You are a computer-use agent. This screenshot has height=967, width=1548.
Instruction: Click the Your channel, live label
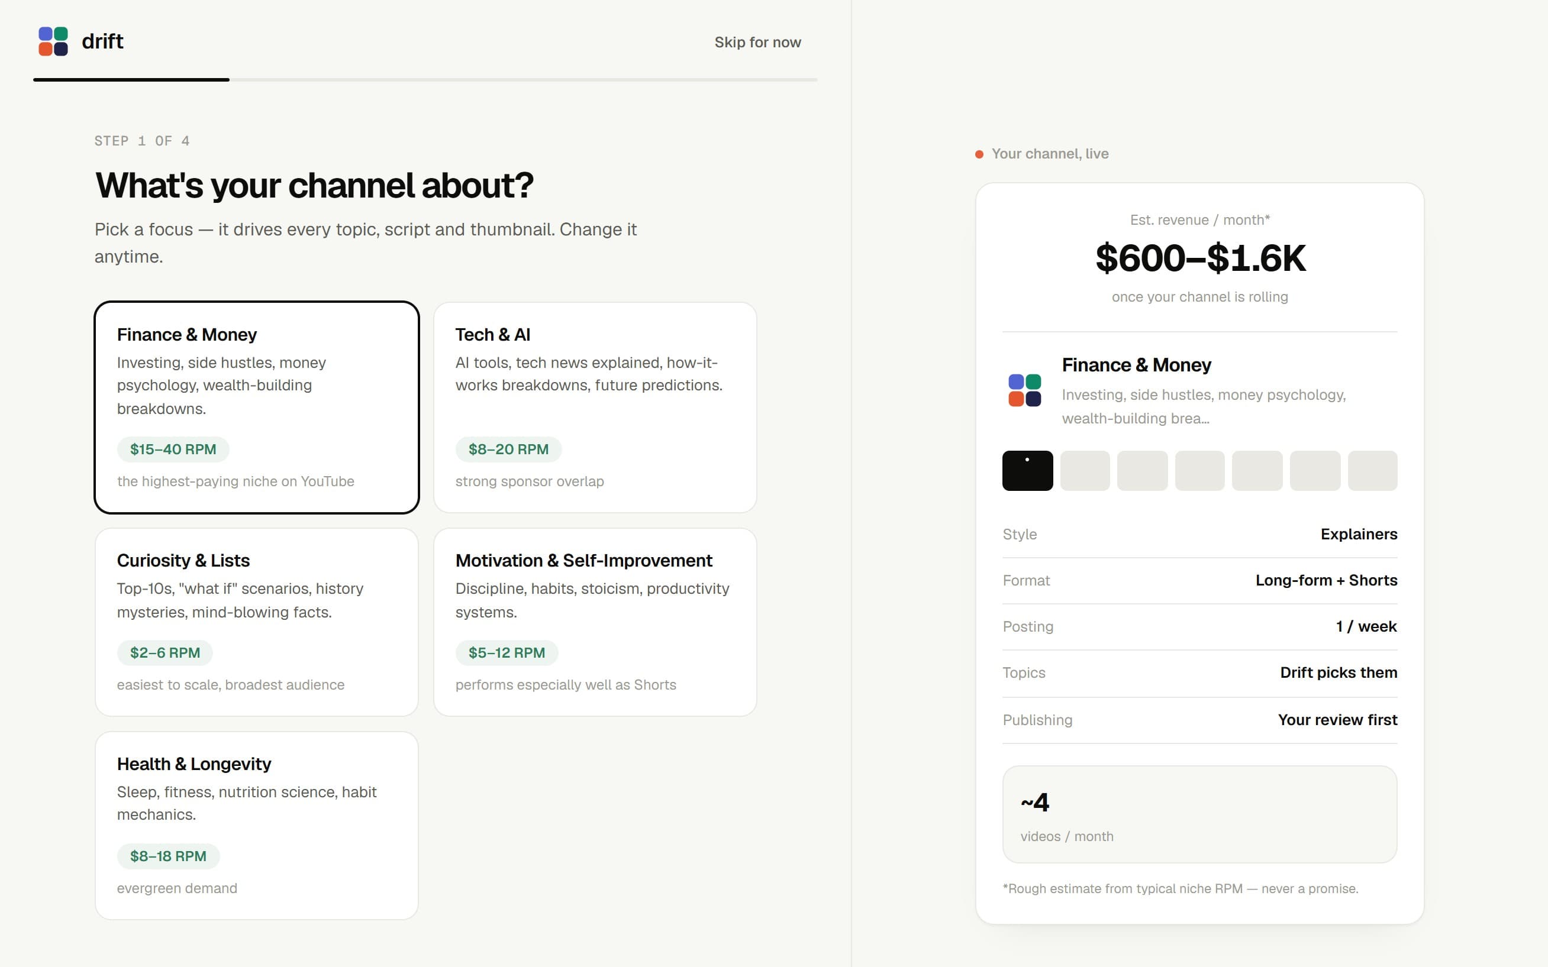coord(1050,154)
